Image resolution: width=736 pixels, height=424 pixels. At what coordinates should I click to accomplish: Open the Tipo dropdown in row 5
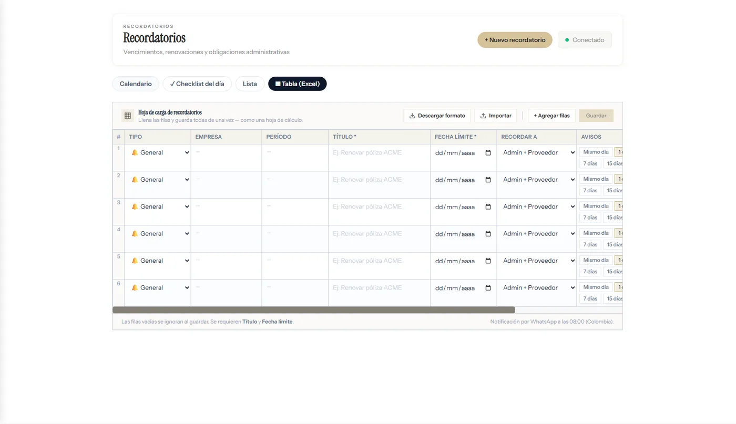point(158,261)
